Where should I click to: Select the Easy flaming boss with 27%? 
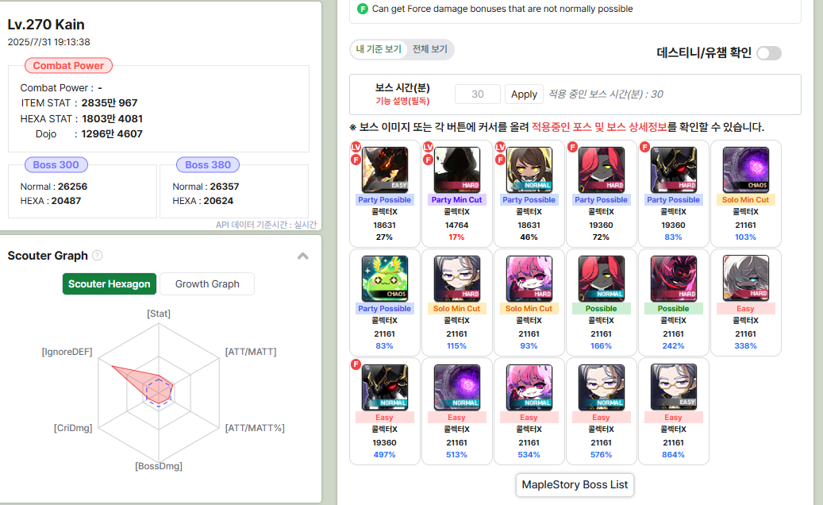click(385, 170)
